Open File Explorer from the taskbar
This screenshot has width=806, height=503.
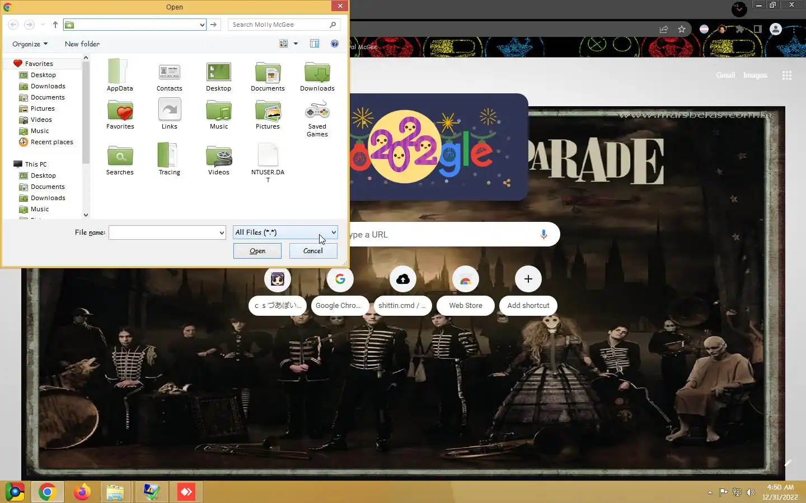(x=115, y=492)
